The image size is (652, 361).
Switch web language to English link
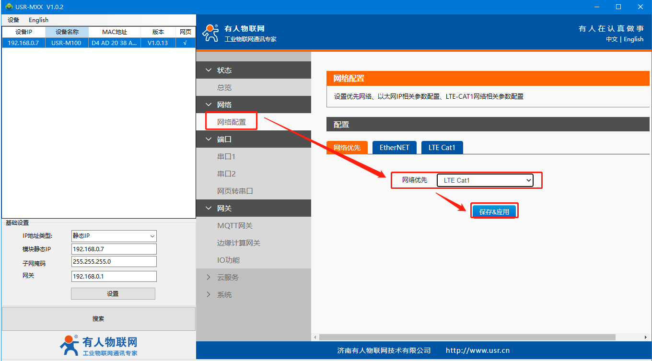coord(633,39)
